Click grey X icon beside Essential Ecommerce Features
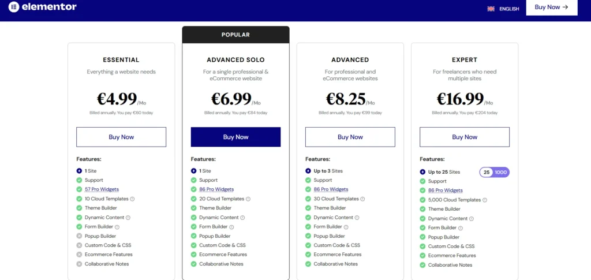 tap(79, 255)
